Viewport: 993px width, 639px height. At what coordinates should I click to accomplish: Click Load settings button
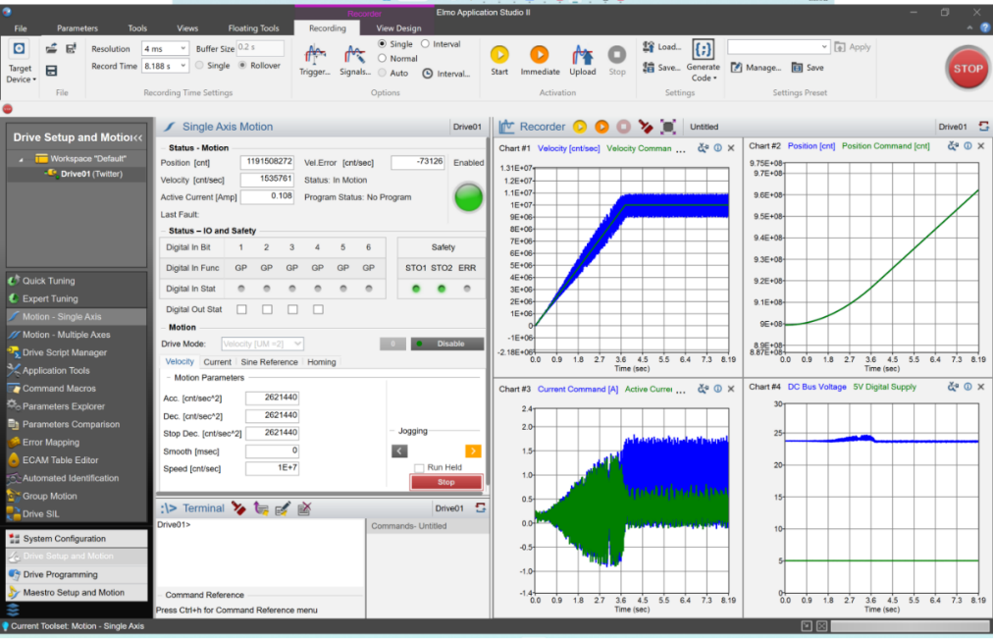(x=661, y=47)
